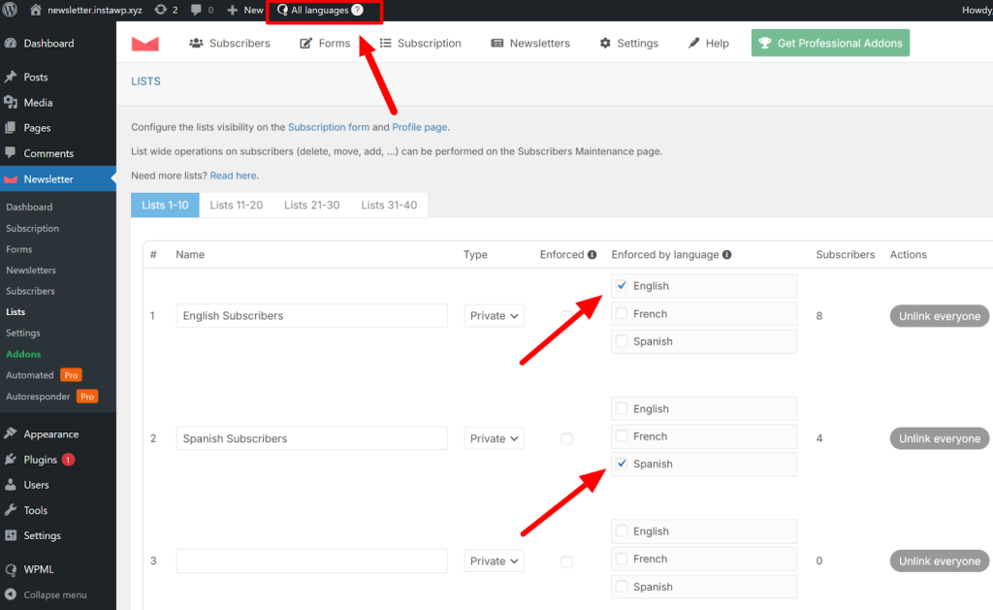Click the Enforced info icon
Image resolution: width=993 pixels, height=610 pixels.
pos(593,255)
